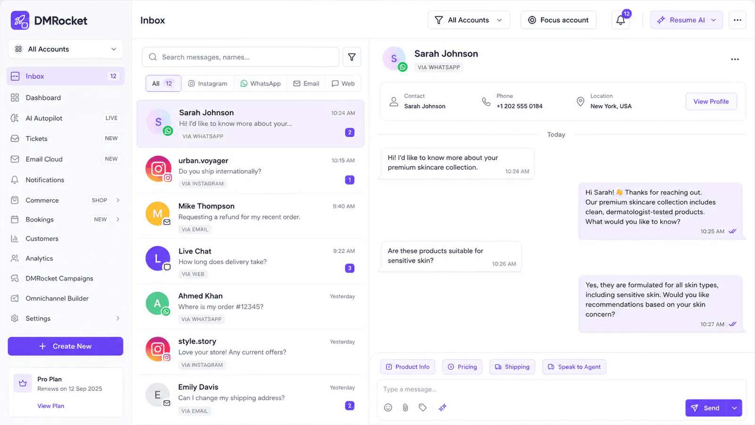Click the filter funnel icon beside search

[352, 57]
